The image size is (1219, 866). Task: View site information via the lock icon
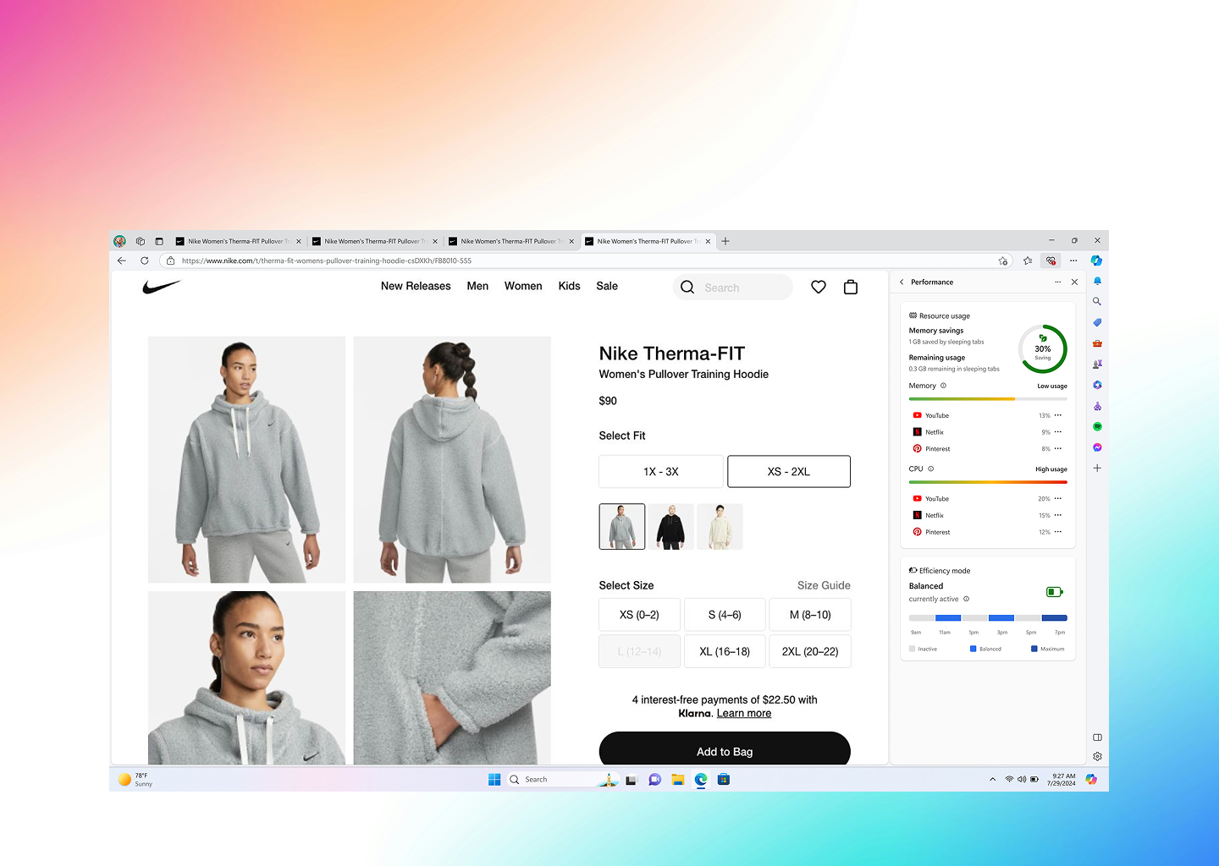170,260
